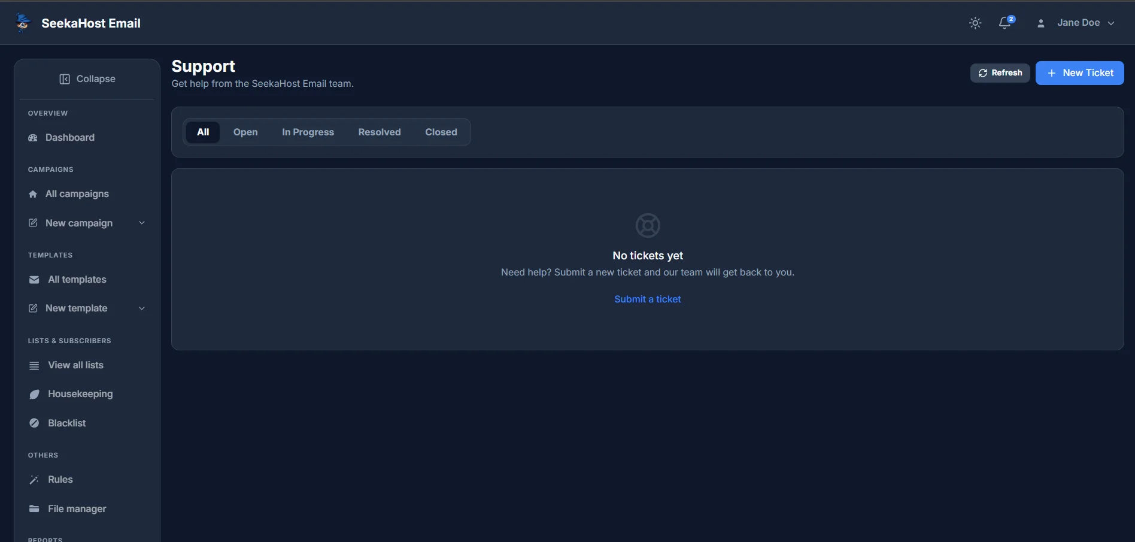View the Closed tickets tab

pos(441,132)
